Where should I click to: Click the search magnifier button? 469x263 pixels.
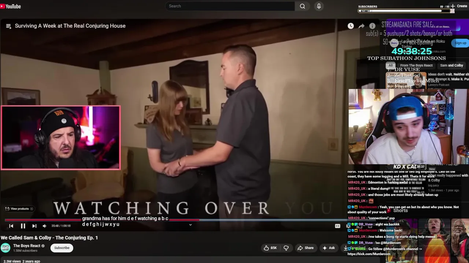pyautogui.click(x=302, y=6)
